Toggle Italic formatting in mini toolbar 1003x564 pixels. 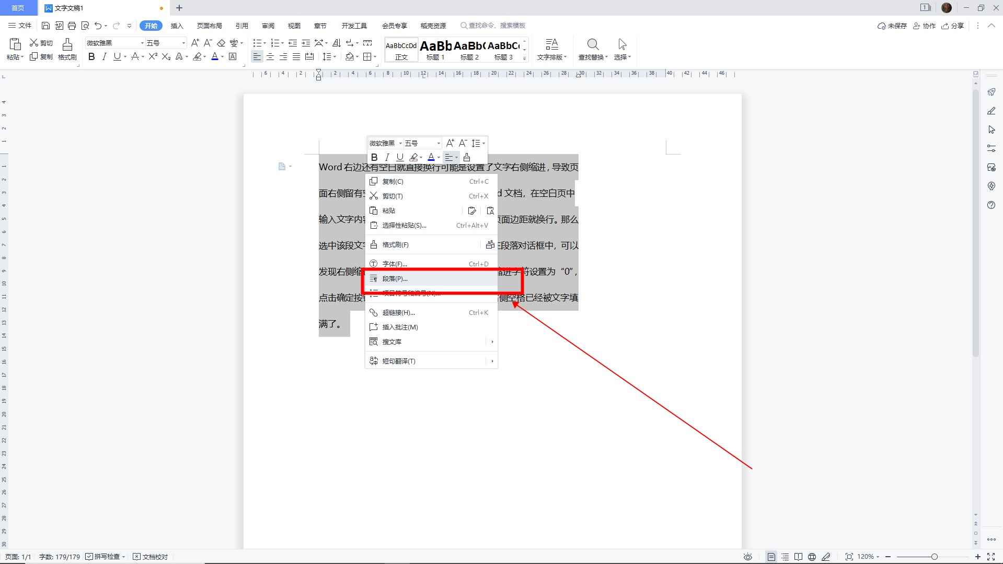tap(387, 157)
